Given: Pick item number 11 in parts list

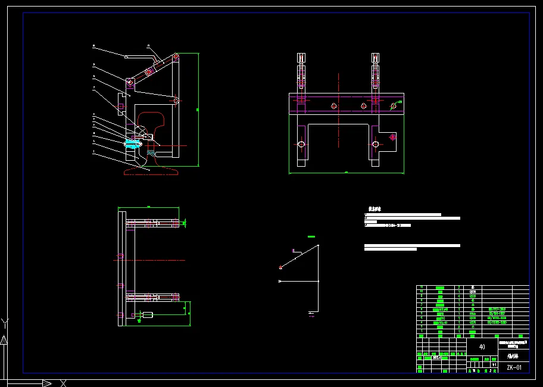Looking at the screenshot, I should point(422,288).
